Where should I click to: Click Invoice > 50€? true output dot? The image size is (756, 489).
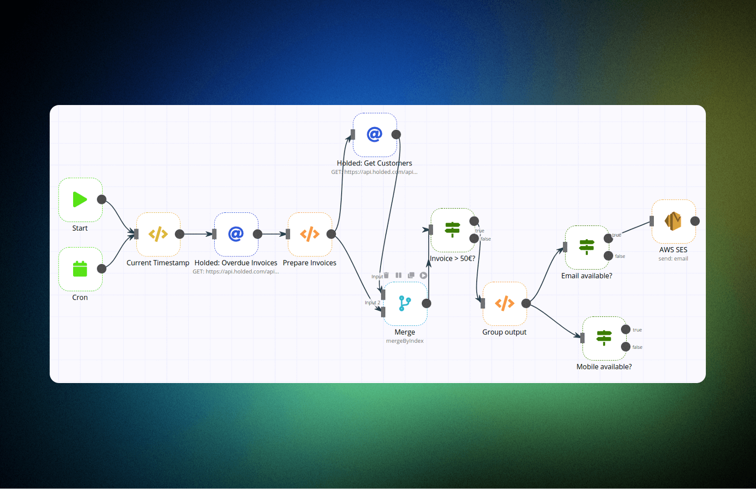point(474,221)
